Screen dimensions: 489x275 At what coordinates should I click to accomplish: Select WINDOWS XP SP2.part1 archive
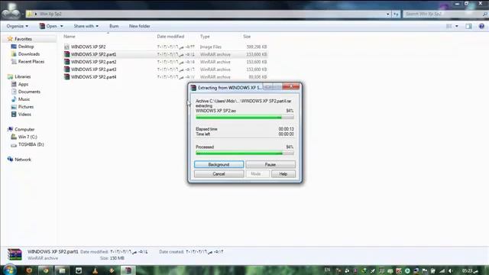click(93, 54)
